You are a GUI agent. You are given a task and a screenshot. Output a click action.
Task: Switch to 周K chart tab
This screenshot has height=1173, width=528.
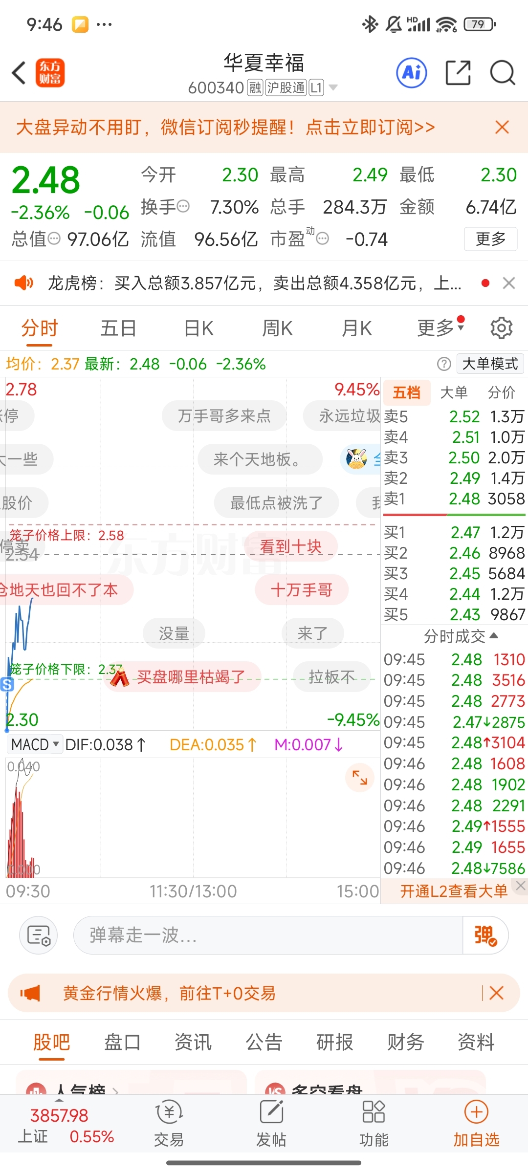tap(278, 328)
